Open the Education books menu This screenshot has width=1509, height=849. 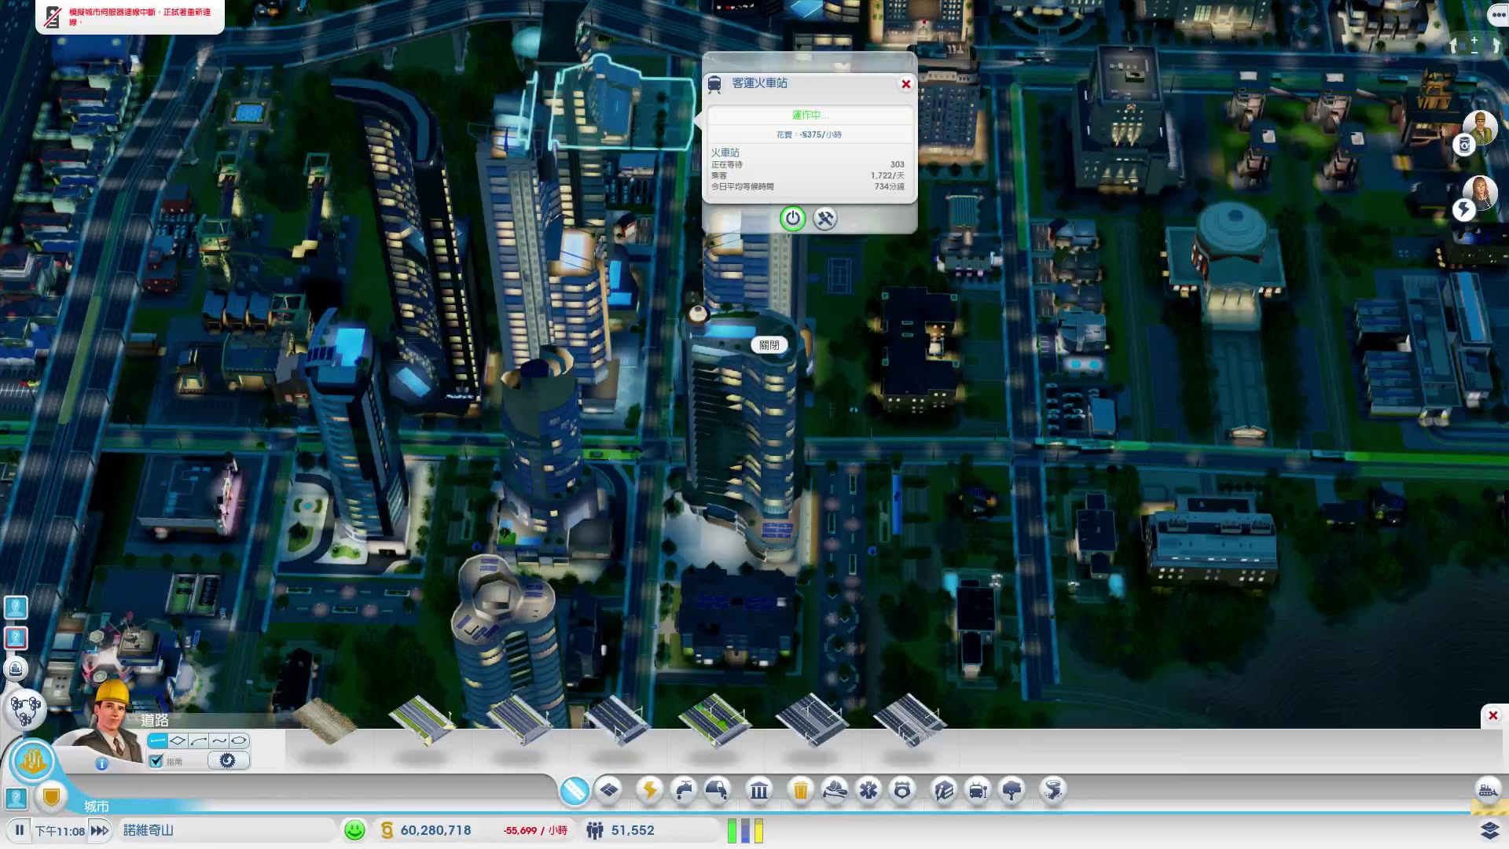point(944,790)
